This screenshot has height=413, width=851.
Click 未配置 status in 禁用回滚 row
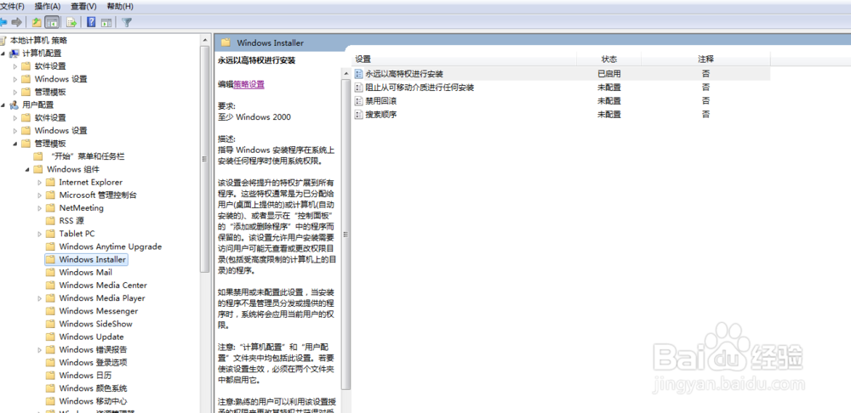(x=609, y=101)
